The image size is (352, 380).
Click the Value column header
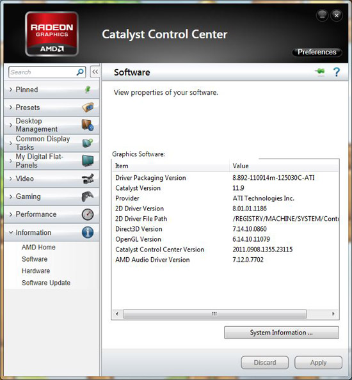click(x=284, y=166)
